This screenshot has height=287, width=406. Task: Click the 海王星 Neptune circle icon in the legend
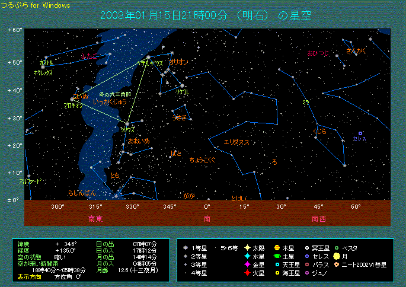click(277, 273)
